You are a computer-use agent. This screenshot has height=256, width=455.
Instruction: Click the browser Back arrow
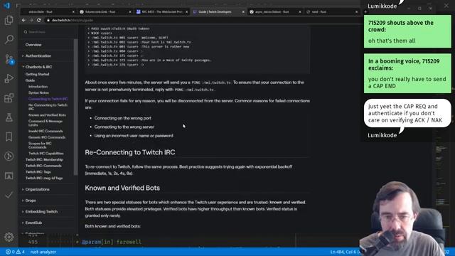pos(23,21)
